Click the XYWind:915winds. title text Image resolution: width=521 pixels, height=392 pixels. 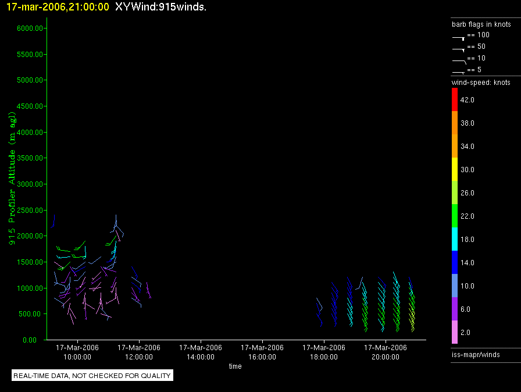161,7
